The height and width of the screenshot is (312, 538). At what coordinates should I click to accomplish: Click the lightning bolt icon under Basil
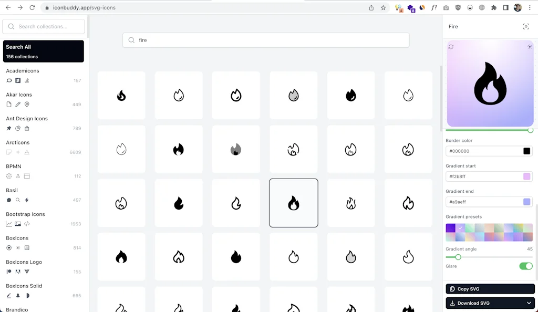pos(27,200)
